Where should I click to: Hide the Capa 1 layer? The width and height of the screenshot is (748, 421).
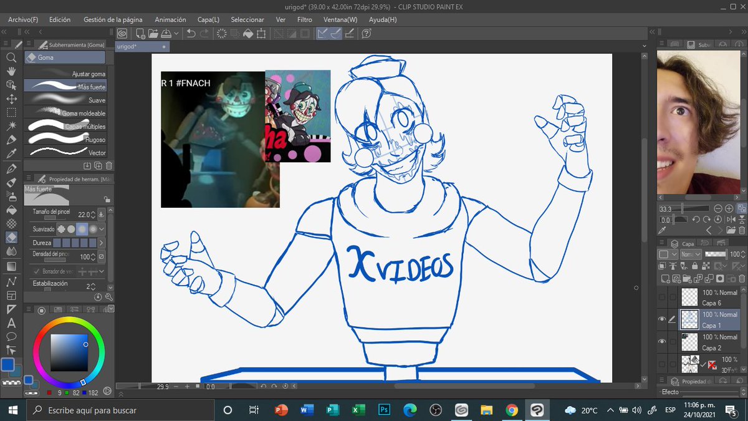(662, 319)
